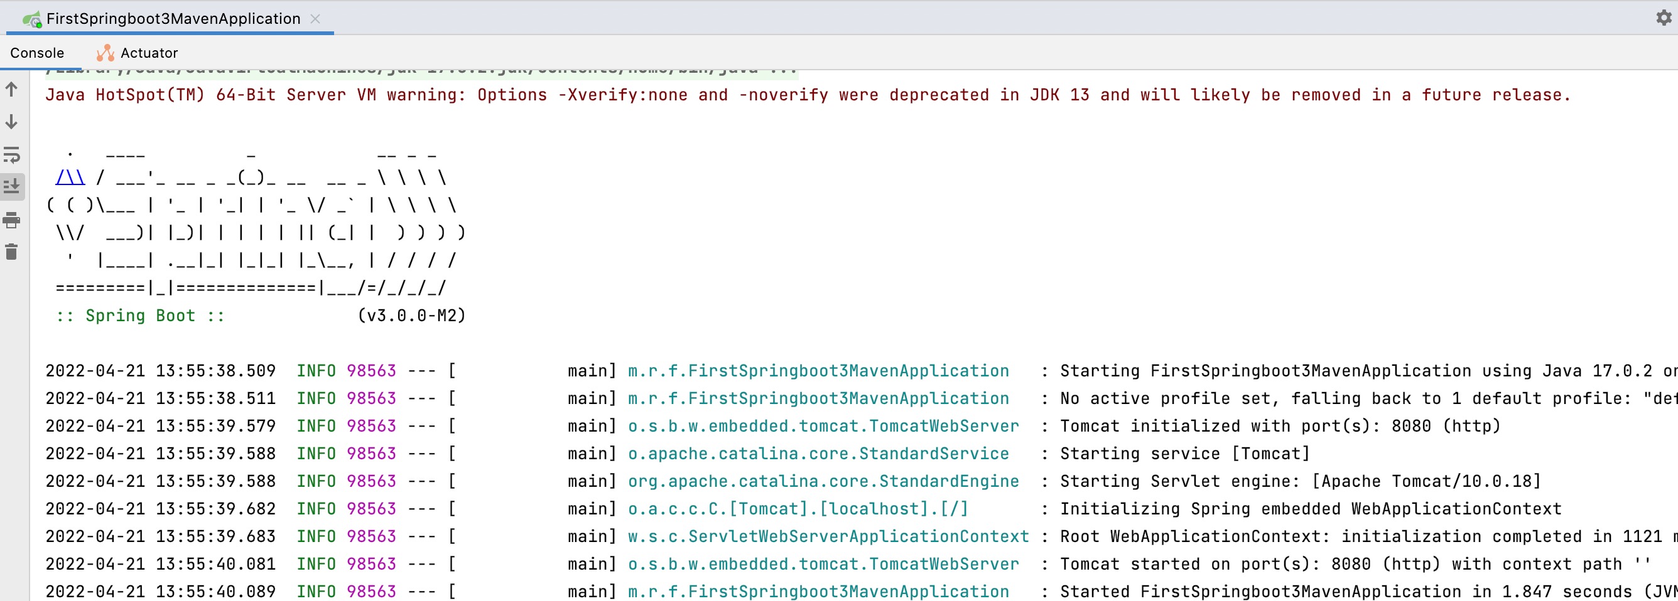Click the timestamp 2022-04-21 13:55:40.081
This screenshot has height=601, width=1678.
tap(160, 564)
